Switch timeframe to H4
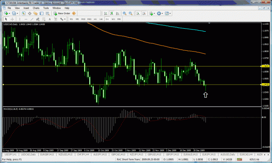The width and height of the screenshot is (272, 163). pyautogui.click(x=101, y=19)
